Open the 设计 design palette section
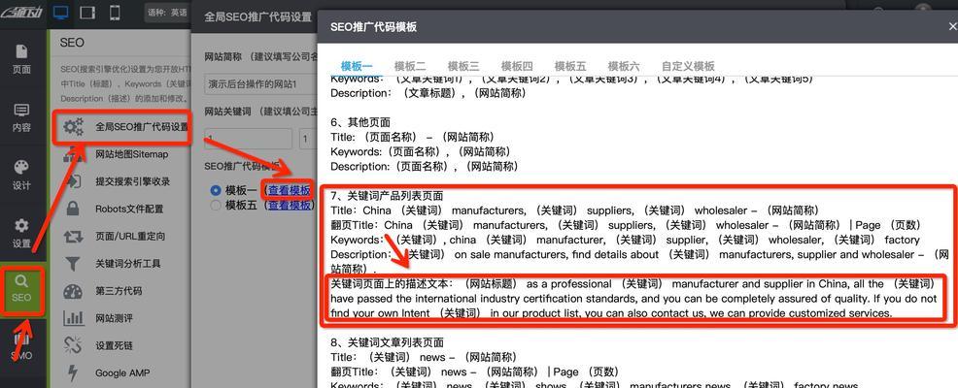Screen dimensions: 958x388 21,176
